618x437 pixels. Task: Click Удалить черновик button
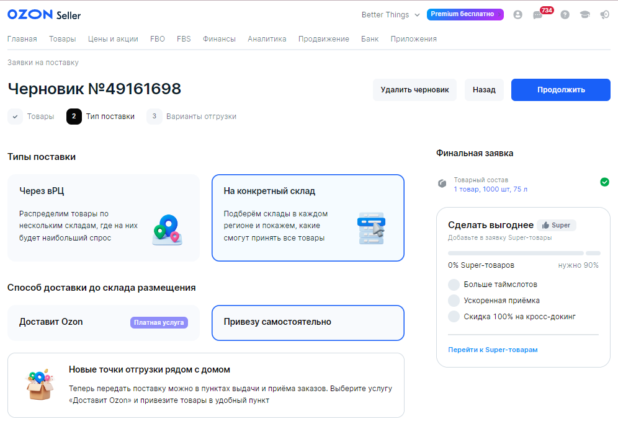[414, 90]
